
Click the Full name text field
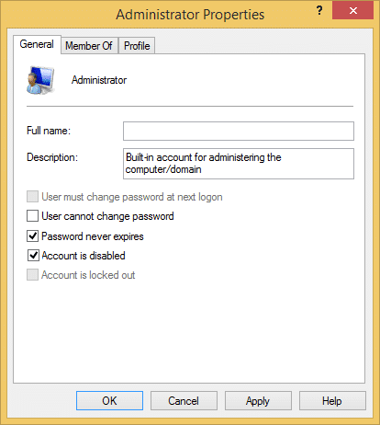click(x=239, y=132)
